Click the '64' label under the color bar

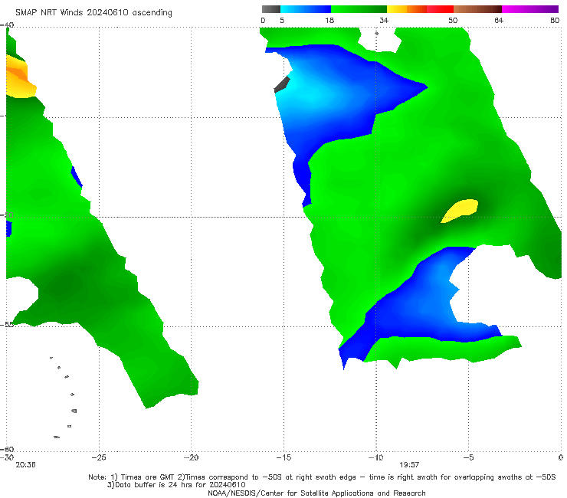point(499,20)
